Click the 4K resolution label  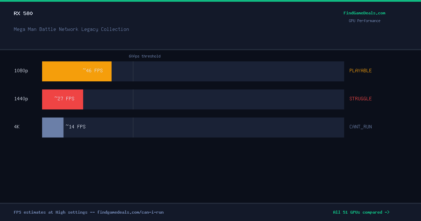click(x=17, y=127)
